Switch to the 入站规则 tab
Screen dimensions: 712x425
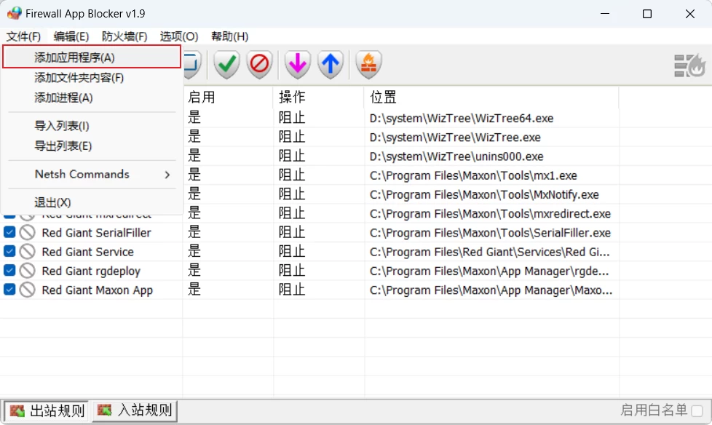(135, 411)
